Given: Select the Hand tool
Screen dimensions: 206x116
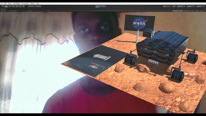Looking at the screenshot, I should click(3, 6).
